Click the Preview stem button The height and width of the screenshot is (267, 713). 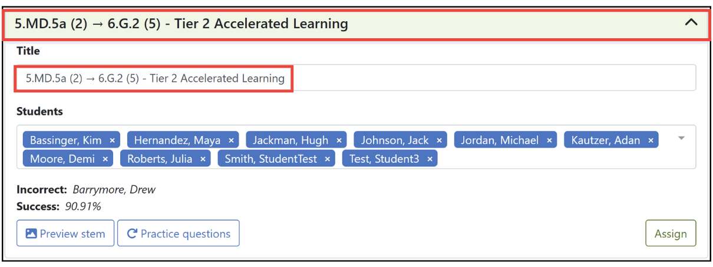65,233
